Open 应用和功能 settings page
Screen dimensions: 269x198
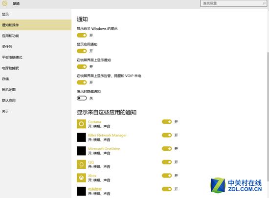click(36, 36)
